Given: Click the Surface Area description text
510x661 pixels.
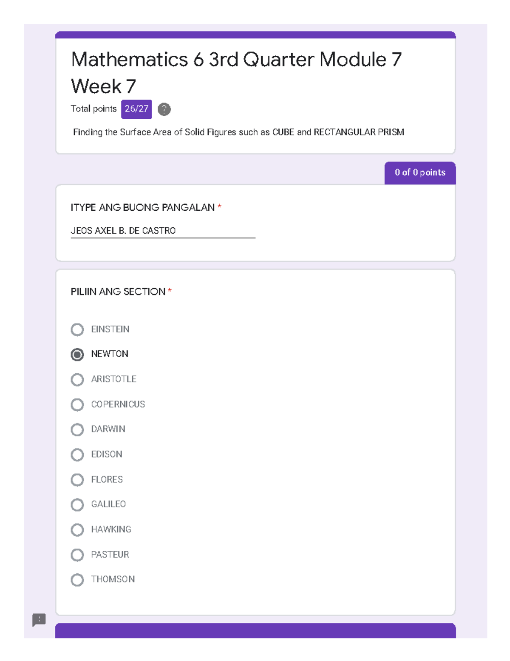Looking at the screenshot, I should point(238,132).
